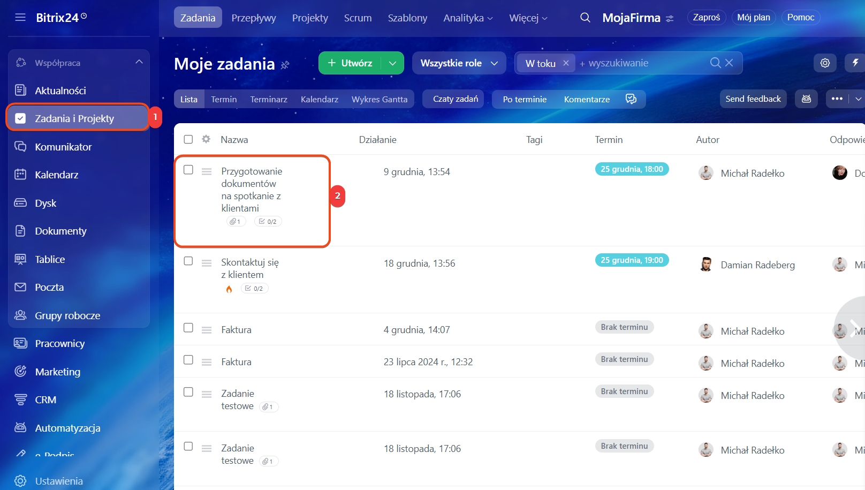The width and height of the screenshot is (865, 490).
Task: Click the column settings gear in table header
Action: point(206,139)
